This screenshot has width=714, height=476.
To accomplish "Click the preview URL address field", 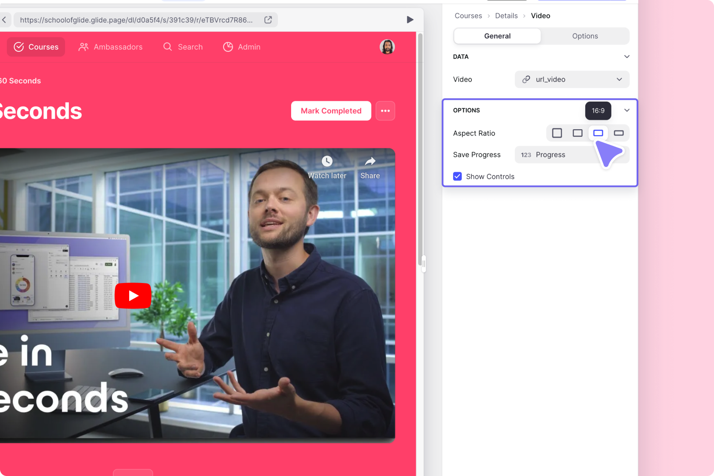I will click(136, 20).
